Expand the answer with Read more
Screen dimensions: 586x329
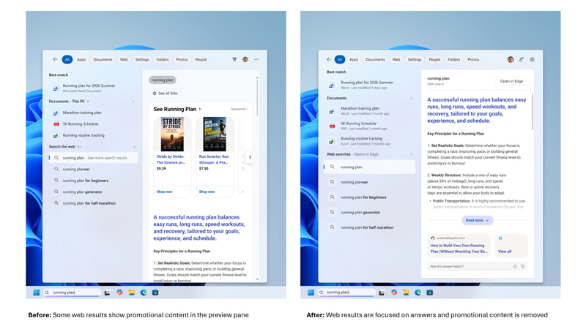[478, 220]
